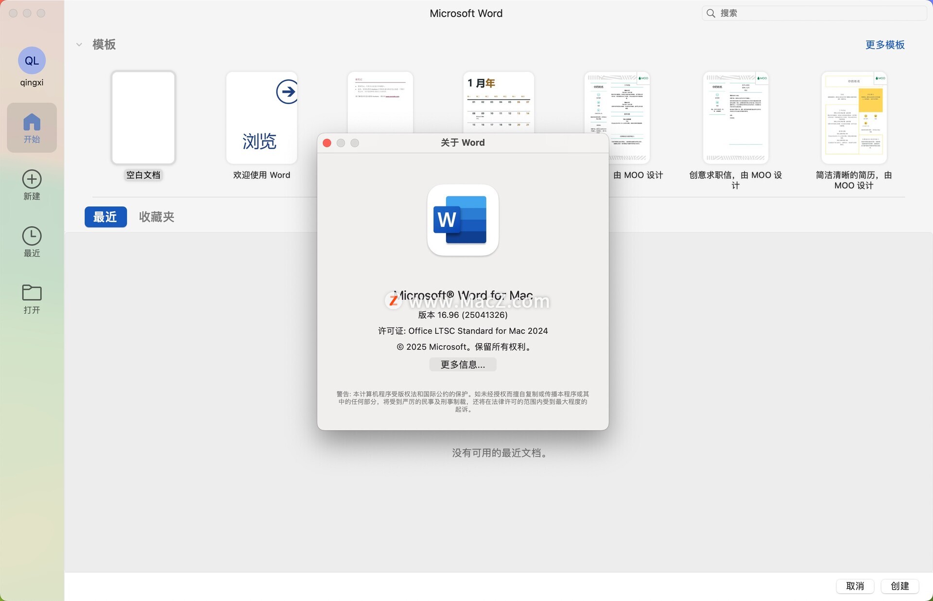
Task: Switch to the 收藏夹 tab
Action: click(156, 217)
